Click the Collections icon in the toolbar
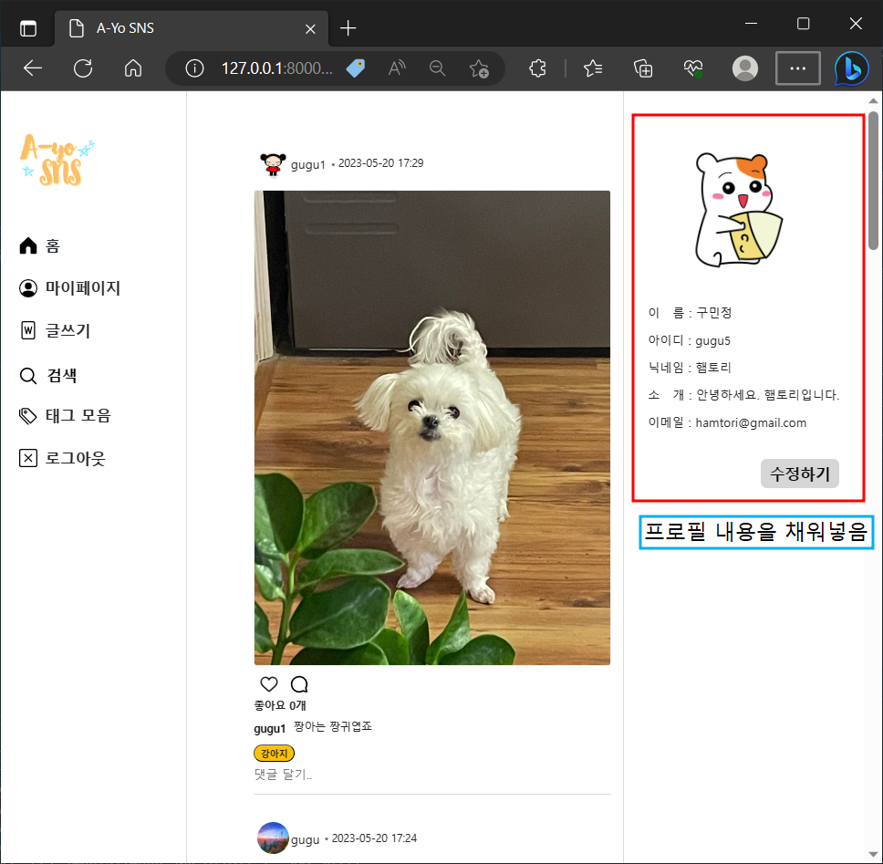 642,68
